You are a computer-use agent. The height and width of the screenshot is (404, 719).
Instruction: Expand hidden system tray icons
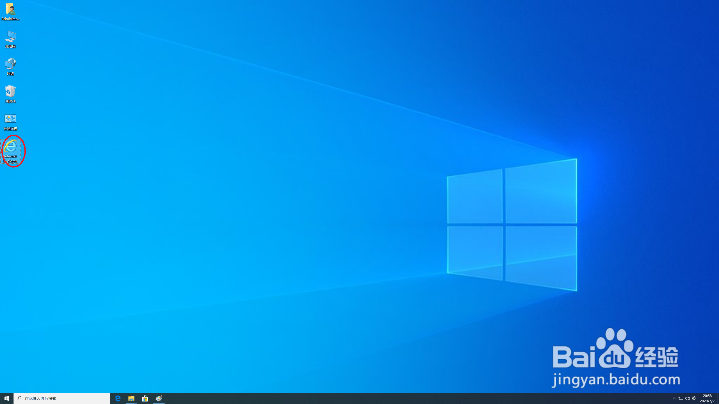click(674, 398)
